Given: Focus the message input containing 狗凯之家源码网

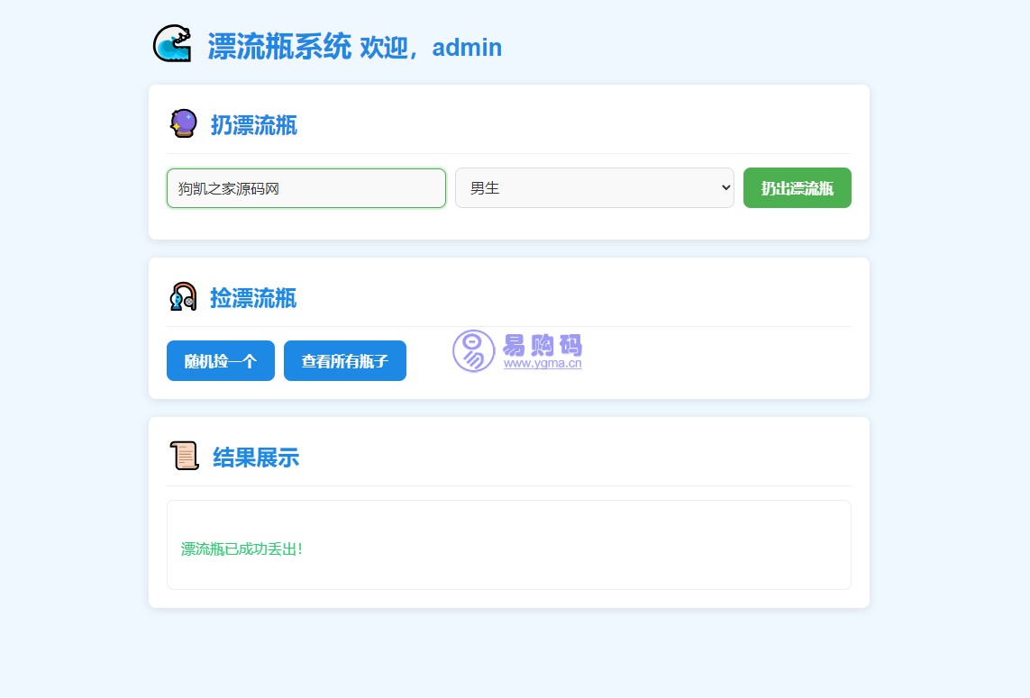Looking at the screenshot, I should (306, 188).
